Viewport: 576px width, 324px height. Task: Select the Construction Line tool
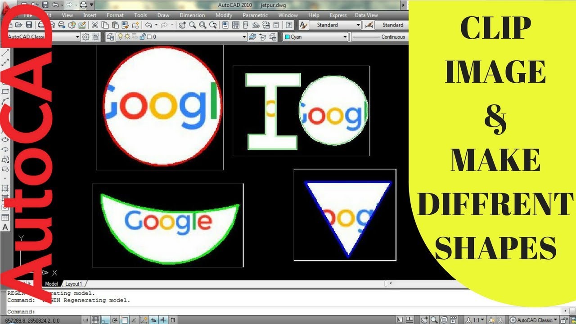(5, 63)
